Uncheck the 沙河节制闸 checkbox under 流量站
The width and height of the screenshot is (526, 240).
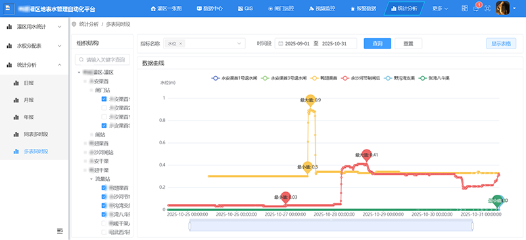pyautogui.click(x=104, y=197)
